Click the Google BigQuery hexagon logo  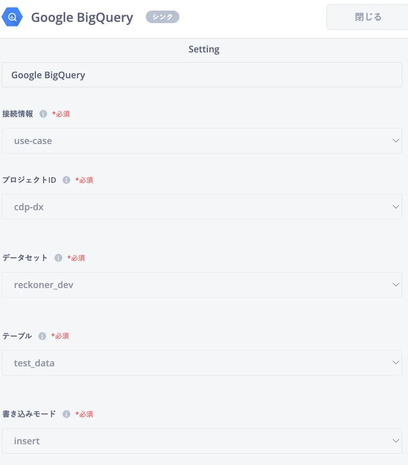13,17
